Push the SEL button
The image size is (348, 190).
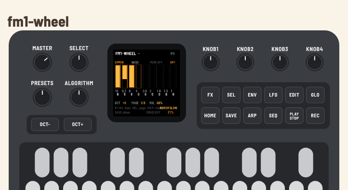(x=231, y=95)
